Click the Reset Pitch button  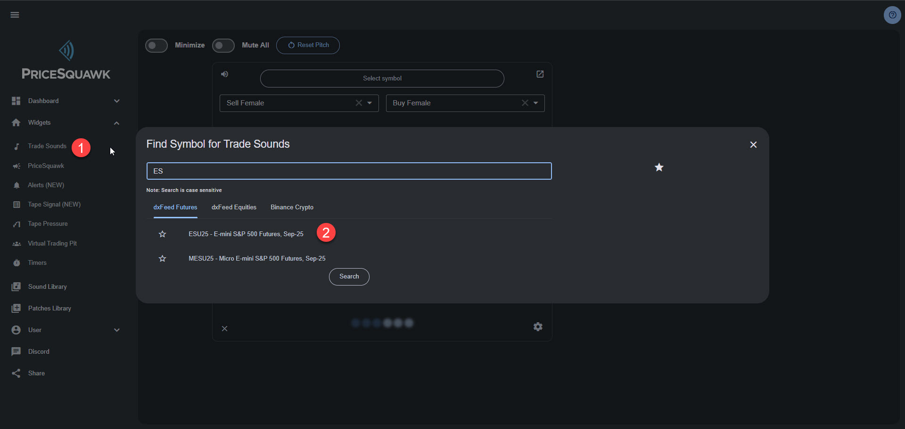[x=308, y=45]
